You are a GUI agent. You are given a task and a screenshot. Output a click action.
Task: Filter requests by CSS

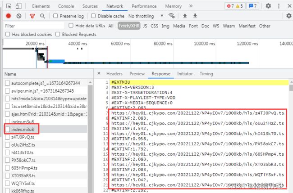coord(154,26)
